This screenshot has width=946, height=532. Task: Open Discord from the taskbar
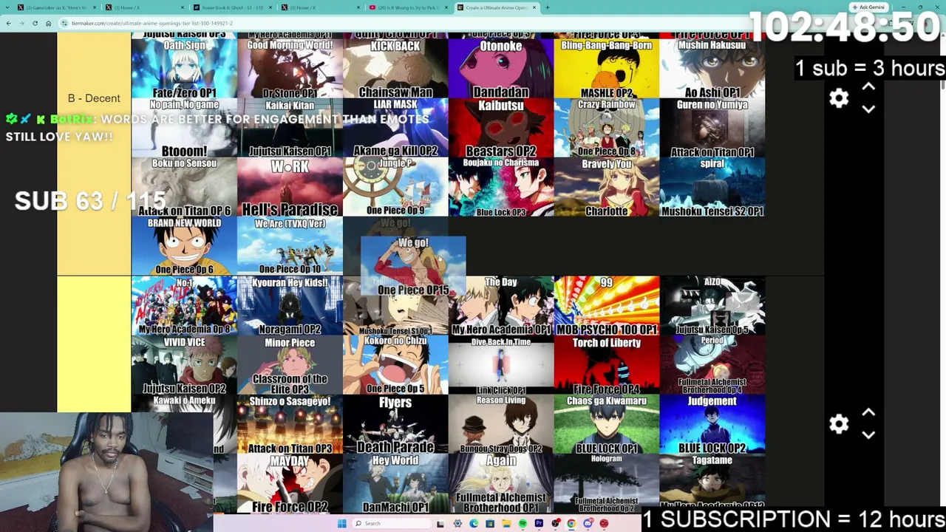588,524
